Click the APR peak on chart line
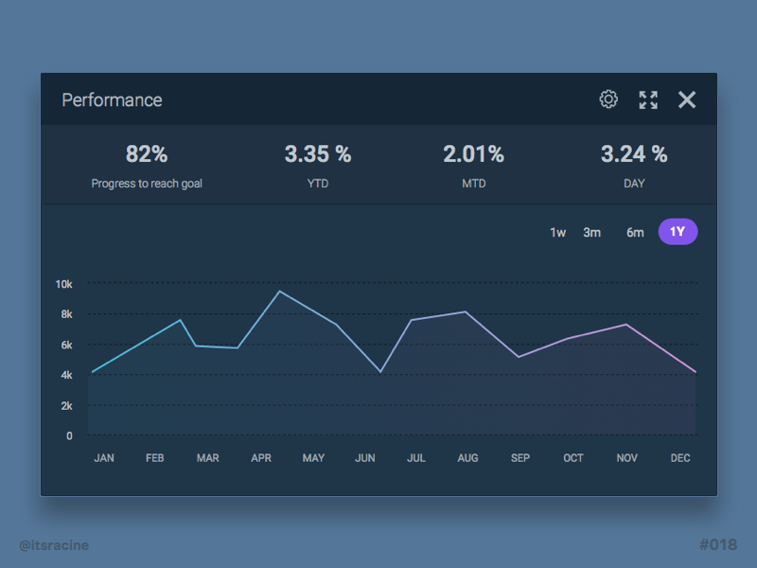The width and height of the screenshot is (757, 568). pos(279,292)
